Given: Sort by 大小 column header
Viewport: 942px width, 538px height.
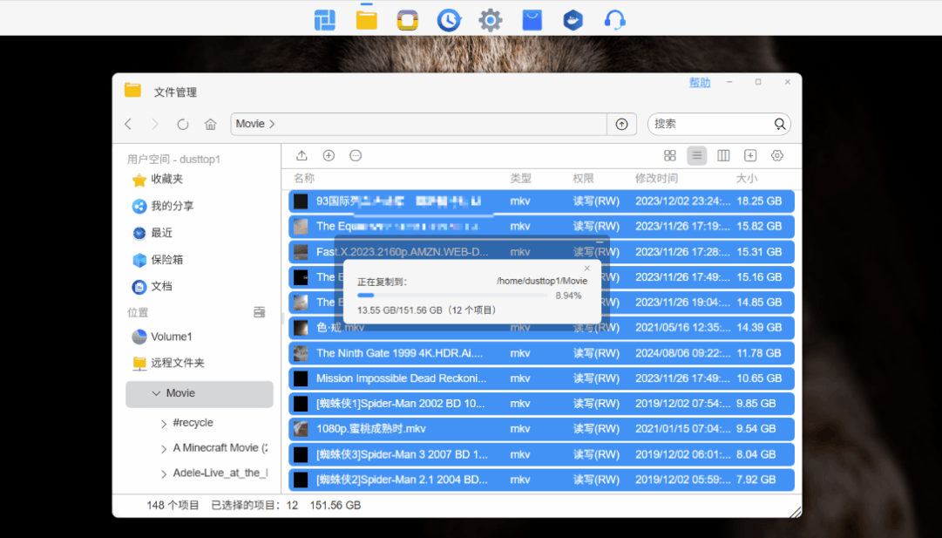Looking at the screenshot, I should [747, 178].
